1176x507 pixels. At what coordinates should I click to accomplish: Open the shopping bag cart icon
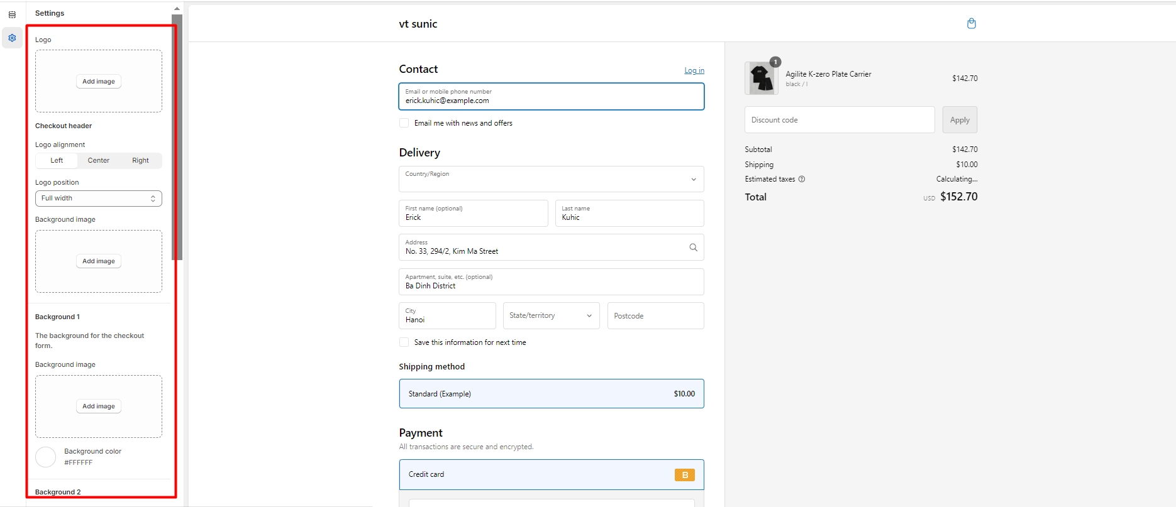[x=971, y=24]
